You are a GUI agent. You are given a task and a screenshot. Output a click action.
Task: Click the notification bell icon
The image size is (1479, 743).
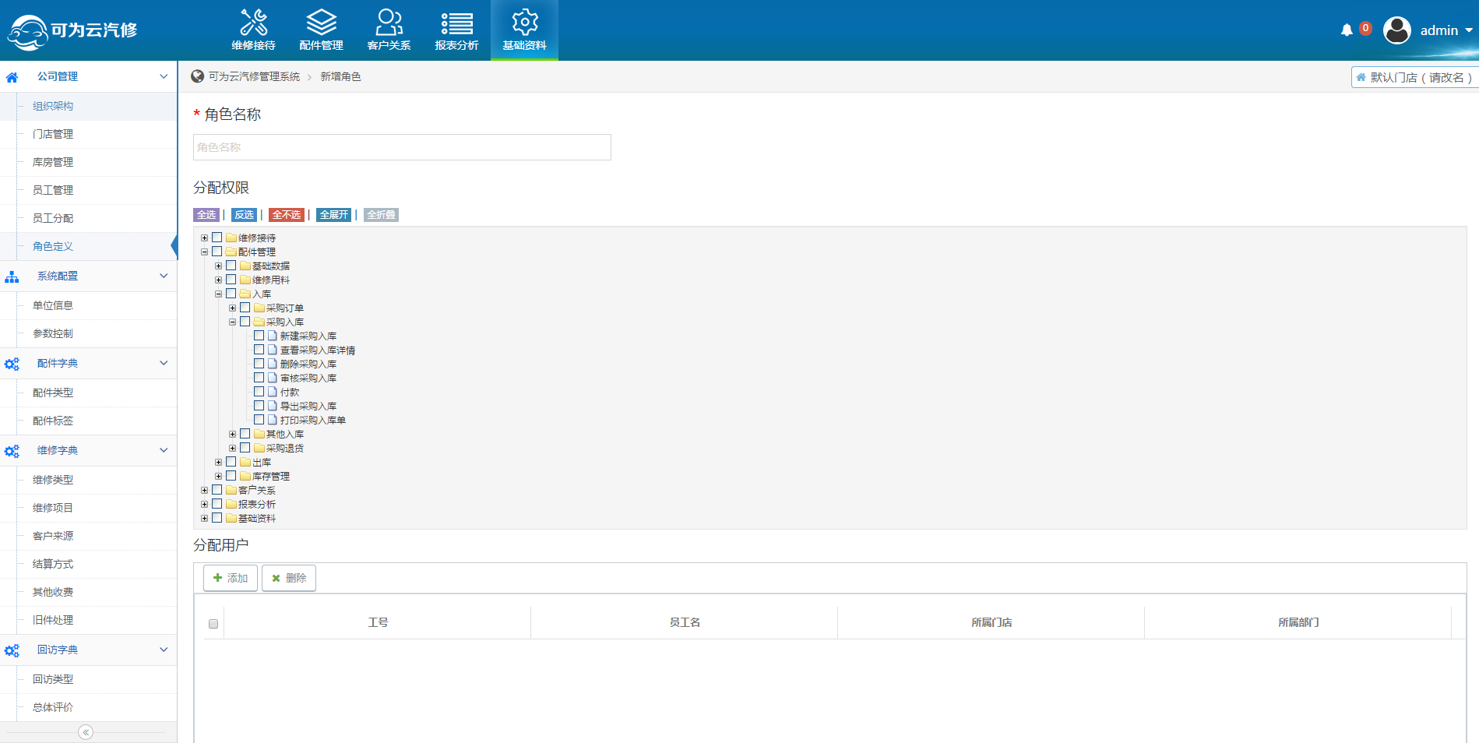1347,30
